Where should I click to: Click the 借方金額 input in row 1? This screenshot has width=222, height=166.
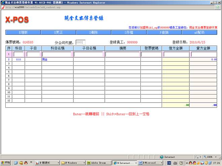pos(176,54)
